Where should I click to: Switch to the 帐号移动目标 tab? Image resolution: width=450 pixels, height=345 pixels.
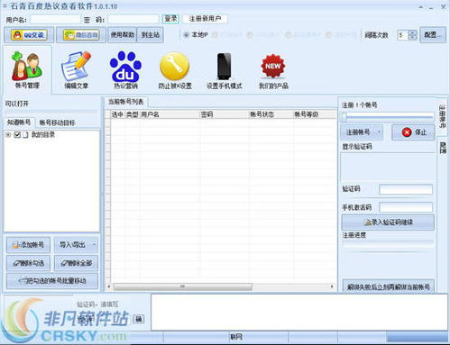[57, 123]
